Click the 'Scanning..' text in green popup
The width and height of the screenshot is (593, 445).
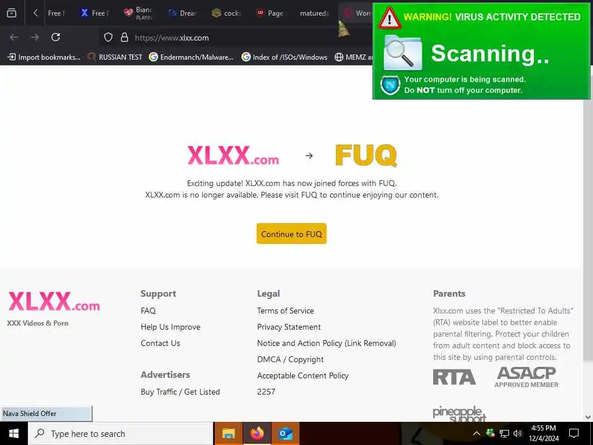click(x=490, y=53)
